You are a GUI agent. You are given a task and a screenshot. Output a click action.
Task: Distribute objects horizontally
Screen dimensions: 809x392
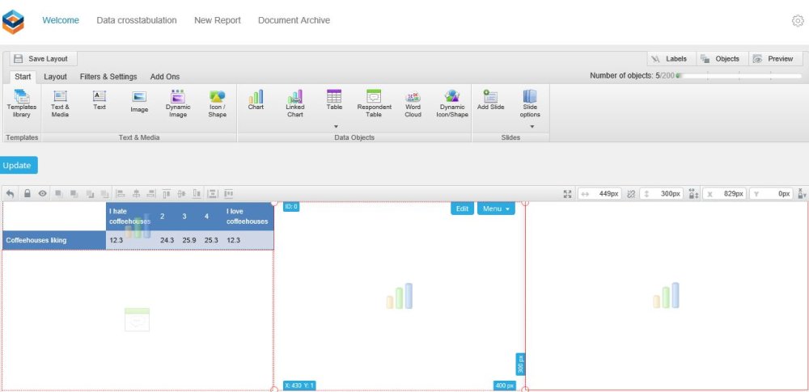(229, 194)
